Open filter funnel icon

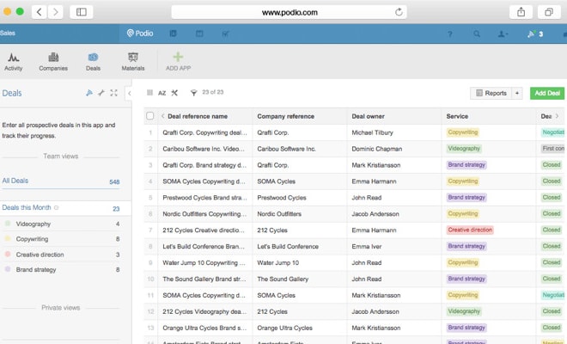point(193,93)
